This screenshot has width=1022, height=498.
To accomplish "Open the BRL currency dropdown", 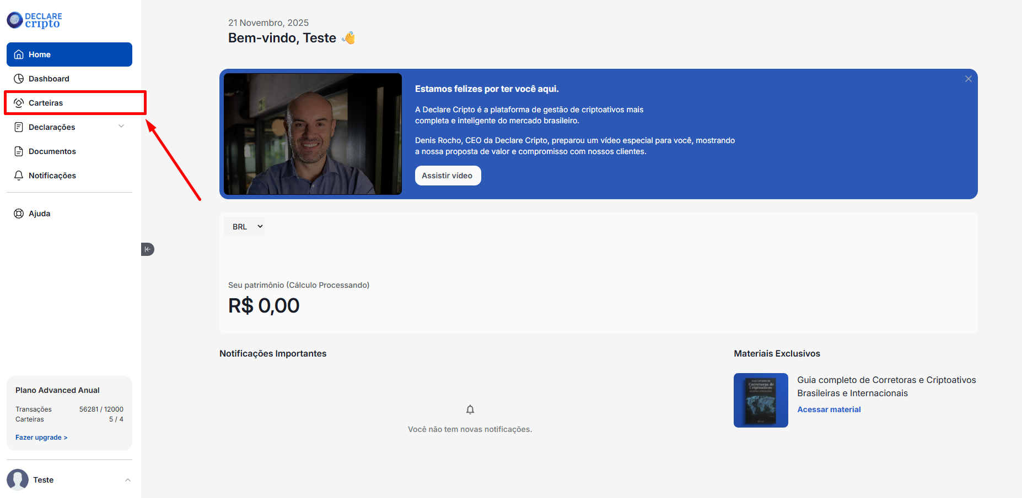I will point(244,227).
